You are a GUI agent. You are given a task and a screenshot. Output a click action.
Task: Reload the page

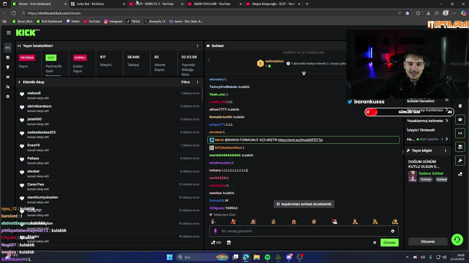click(x=14, y=13)
